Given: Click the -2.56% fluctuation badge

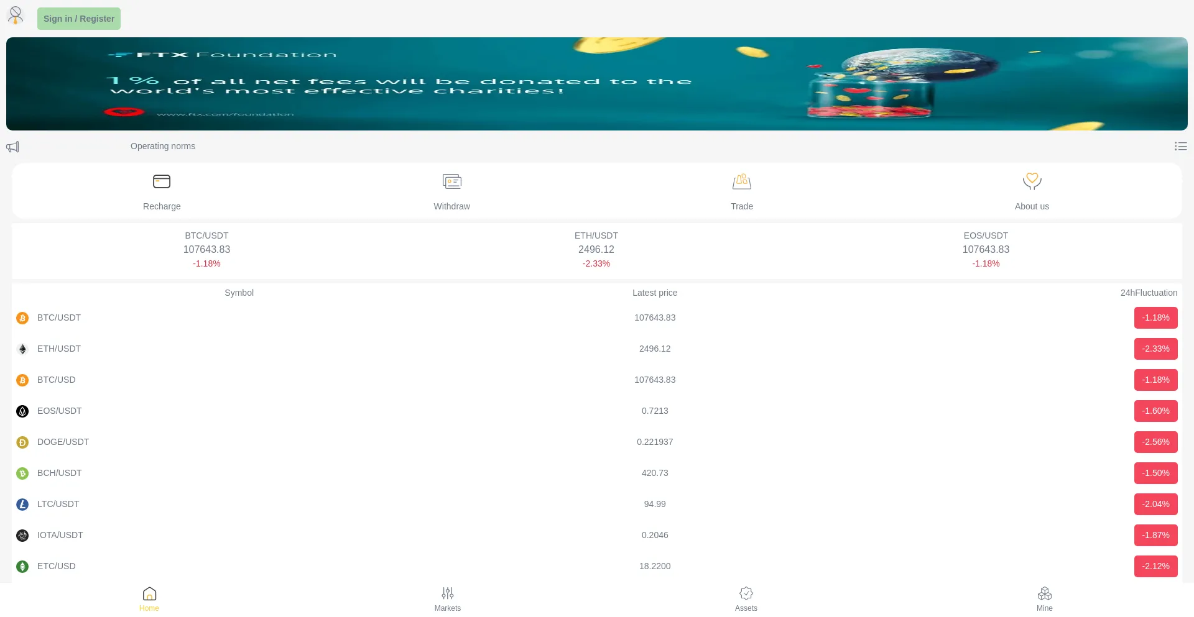Looking at the screenshot, I should [1155, 442].
